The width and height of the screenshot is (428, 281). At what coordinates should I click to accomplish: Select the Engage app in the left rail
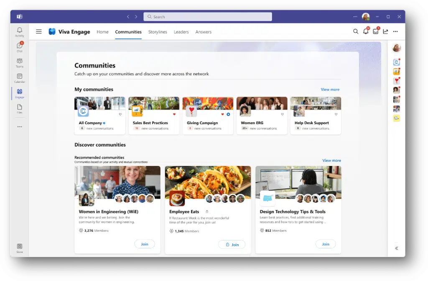click(x=20, y=93)
